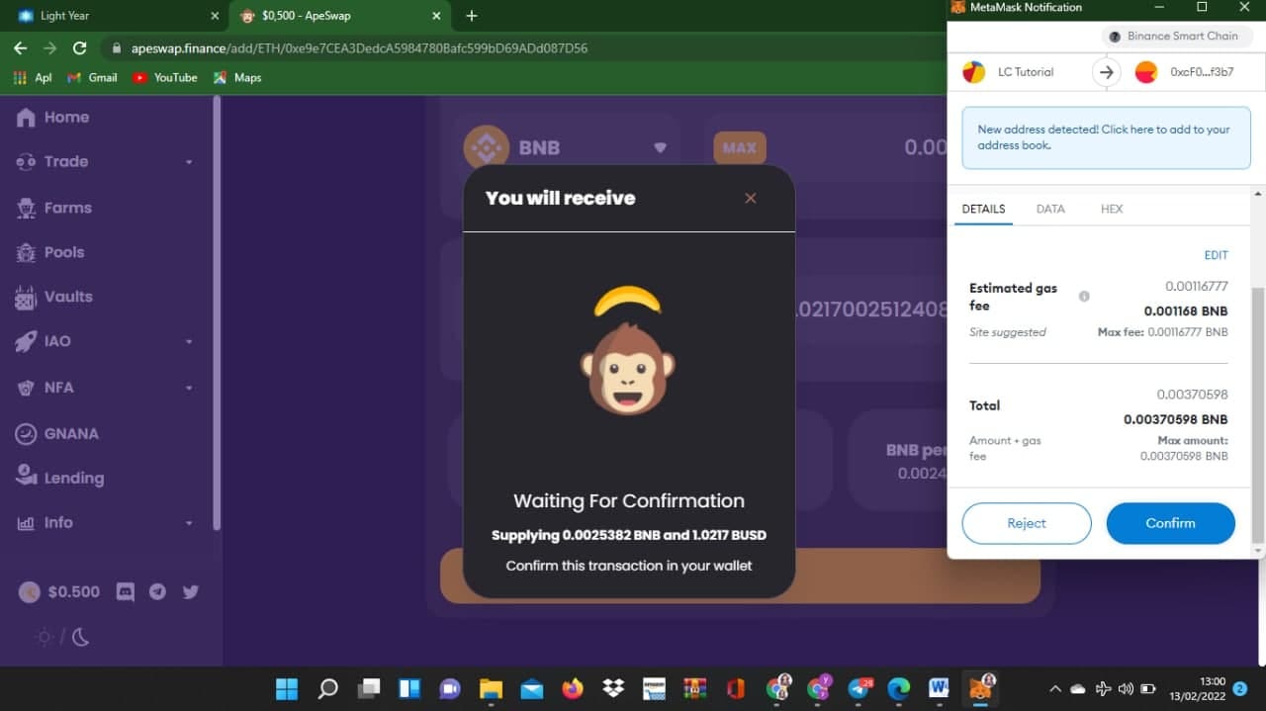The width and height of the screenshot is (1266, 711).
Task: Open the BNB token selector dropdown
Action: (566, 147)
